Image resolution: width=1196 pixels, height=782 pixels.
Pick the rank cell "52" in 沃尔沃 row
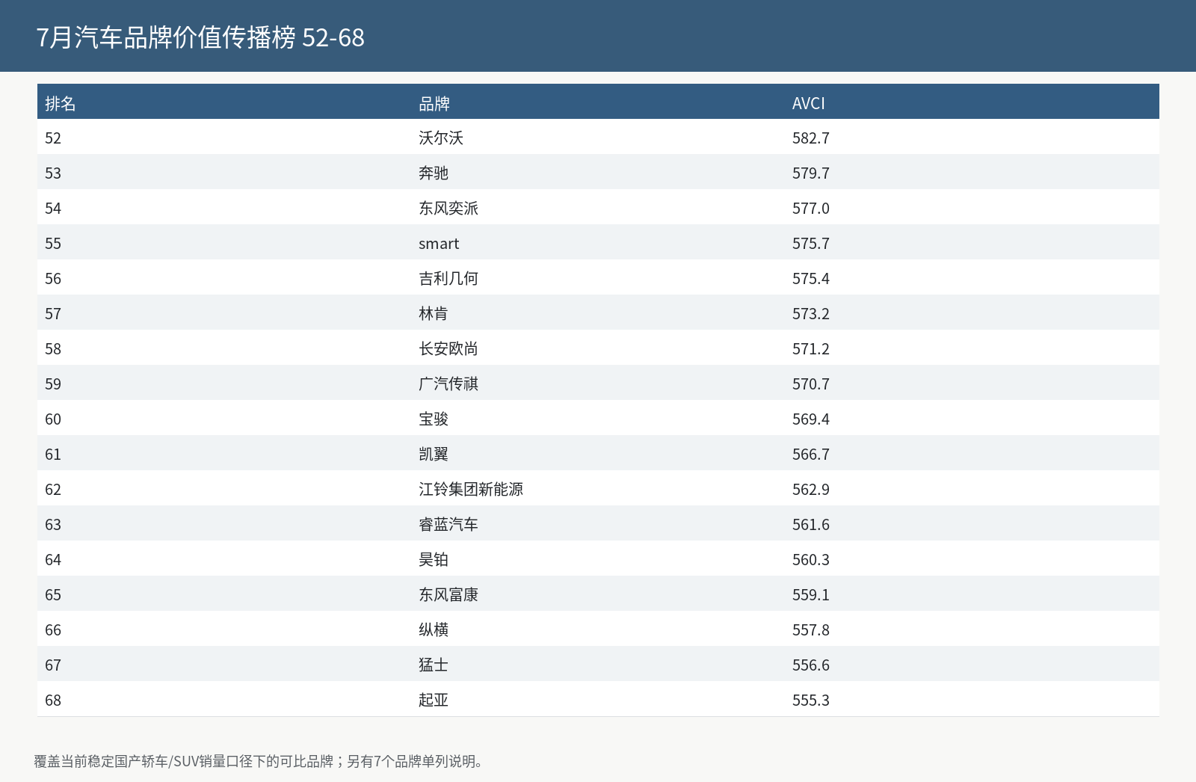pyautogui.click(x=53, y=138)
